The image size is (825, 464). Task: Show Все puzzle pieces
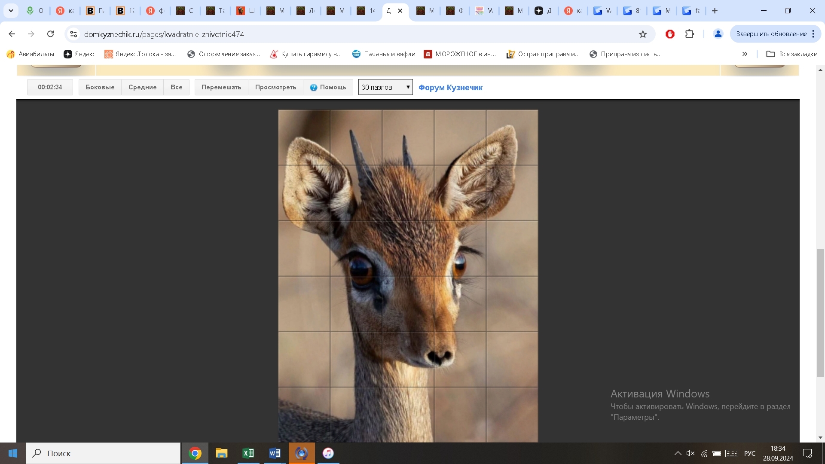[177, 87]
